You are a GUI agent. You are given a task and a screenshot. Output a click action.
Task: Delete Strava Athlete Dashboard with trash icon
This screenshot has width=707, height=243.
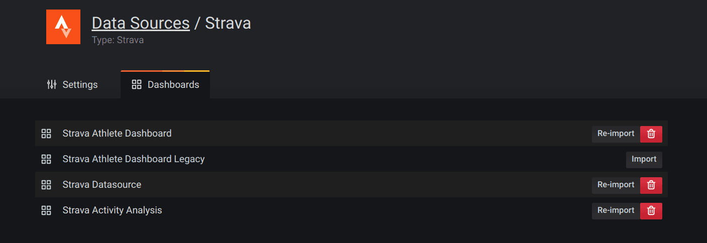(x=651, y=134)
